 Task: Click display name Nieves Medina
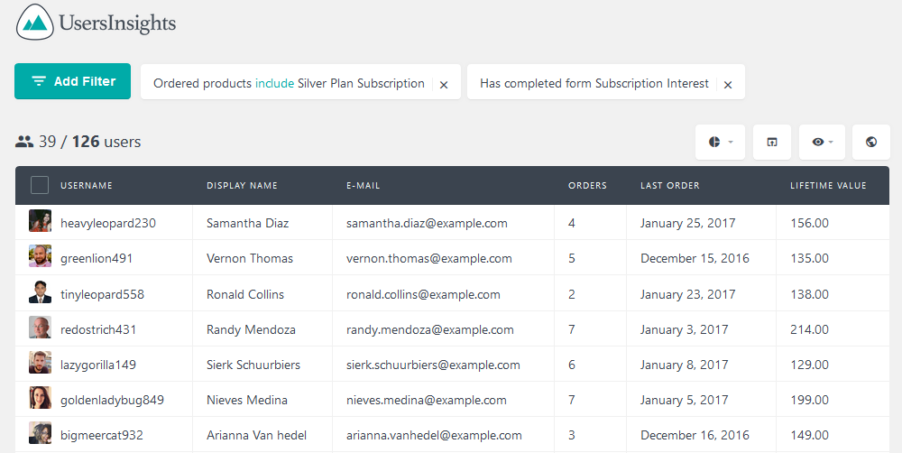pos(247,400)
